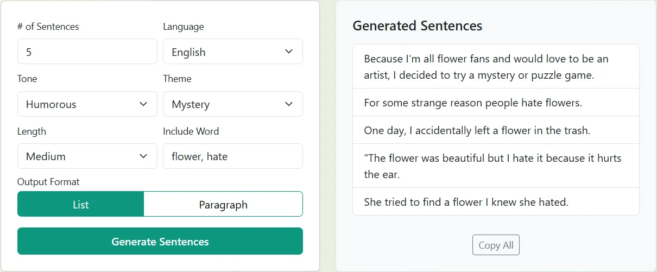Click the Include Word label

[x=191, y=131]
